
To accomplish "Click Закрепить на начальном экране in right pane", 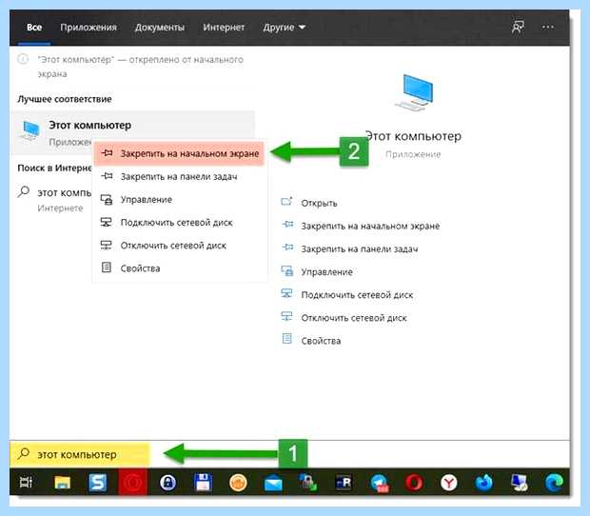I will coord(361,226).
